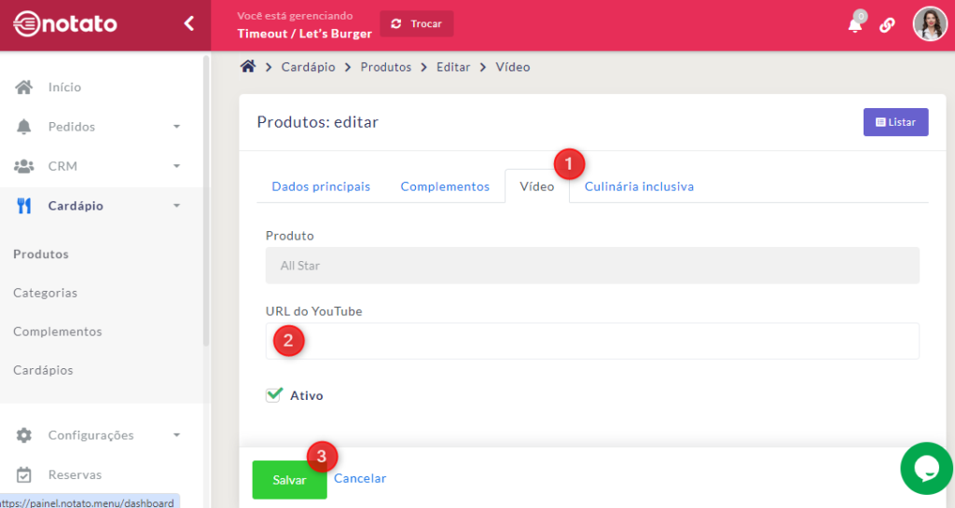Switch to the Dados principais tab
955x508 pixels.
(321, 186)
